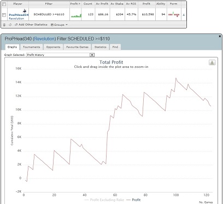The height and width of the screenshot is (204, 223).
Task: Click the export download icon on the chart
Action: click(x=212, y=62)
